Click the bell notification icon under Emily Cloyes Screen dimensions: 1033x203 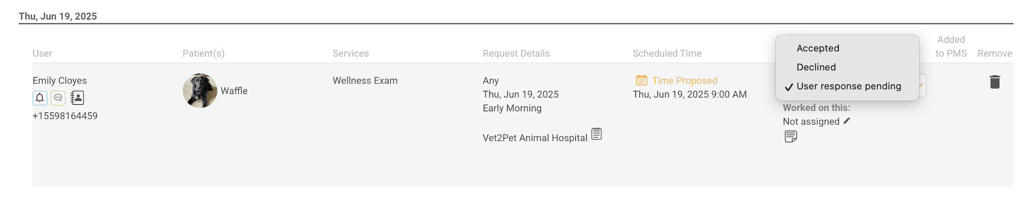click(x=40, y=98)
